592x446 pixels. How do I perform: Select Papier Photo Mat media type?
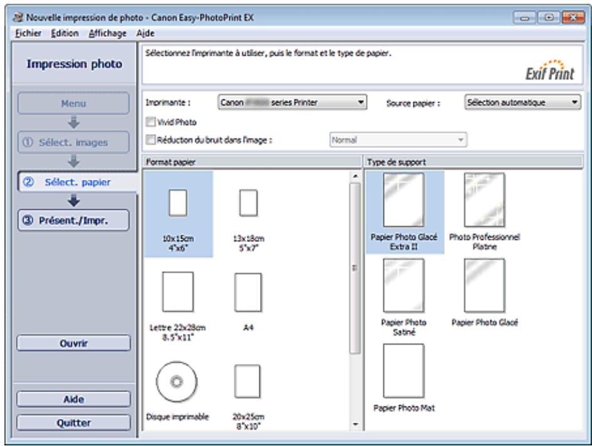point(403,378)
